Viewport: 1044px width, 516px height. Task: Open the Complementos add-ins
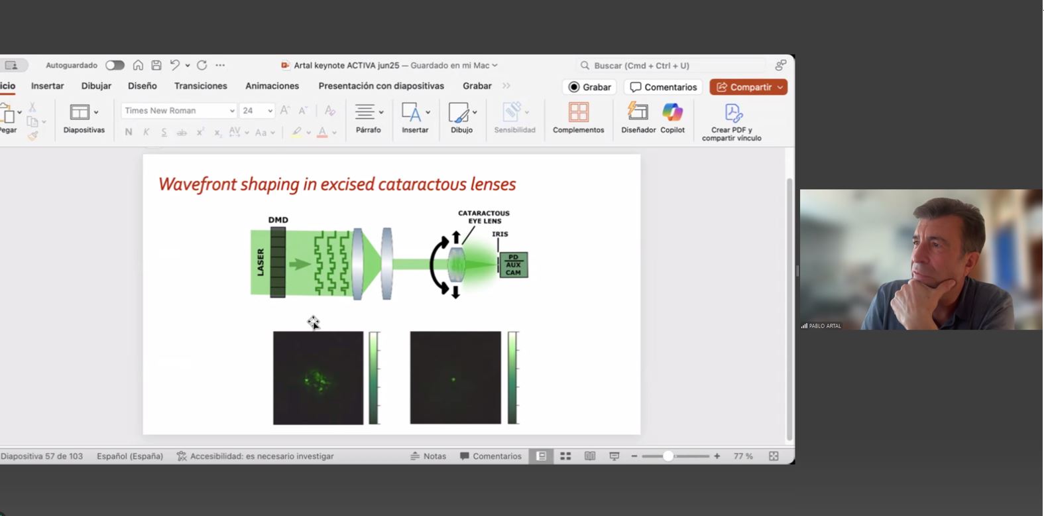578,119
